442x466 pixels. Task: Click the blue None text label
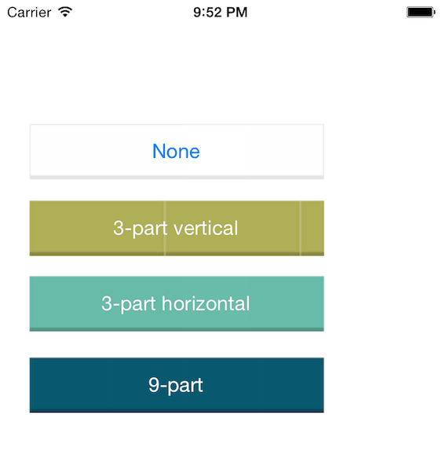[176, 151]
